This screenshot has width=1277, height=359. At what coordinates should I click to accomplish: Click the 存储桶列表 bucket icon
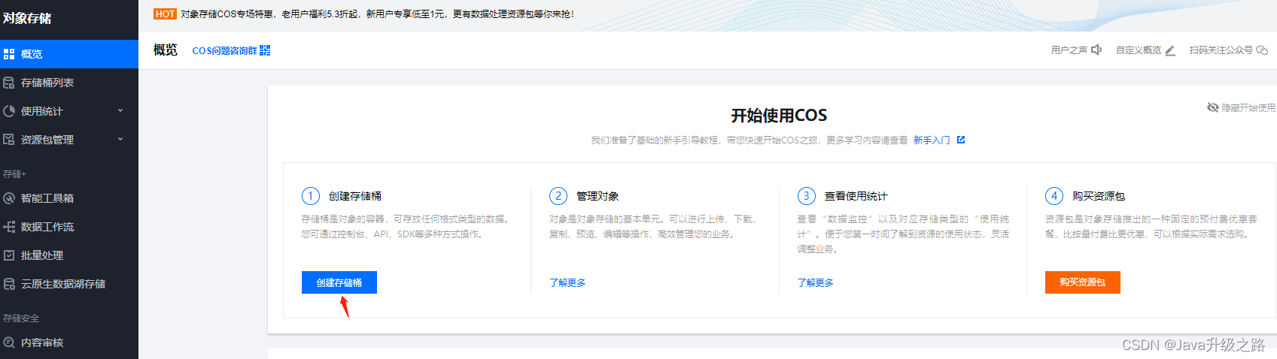click(x=9, y=83)
